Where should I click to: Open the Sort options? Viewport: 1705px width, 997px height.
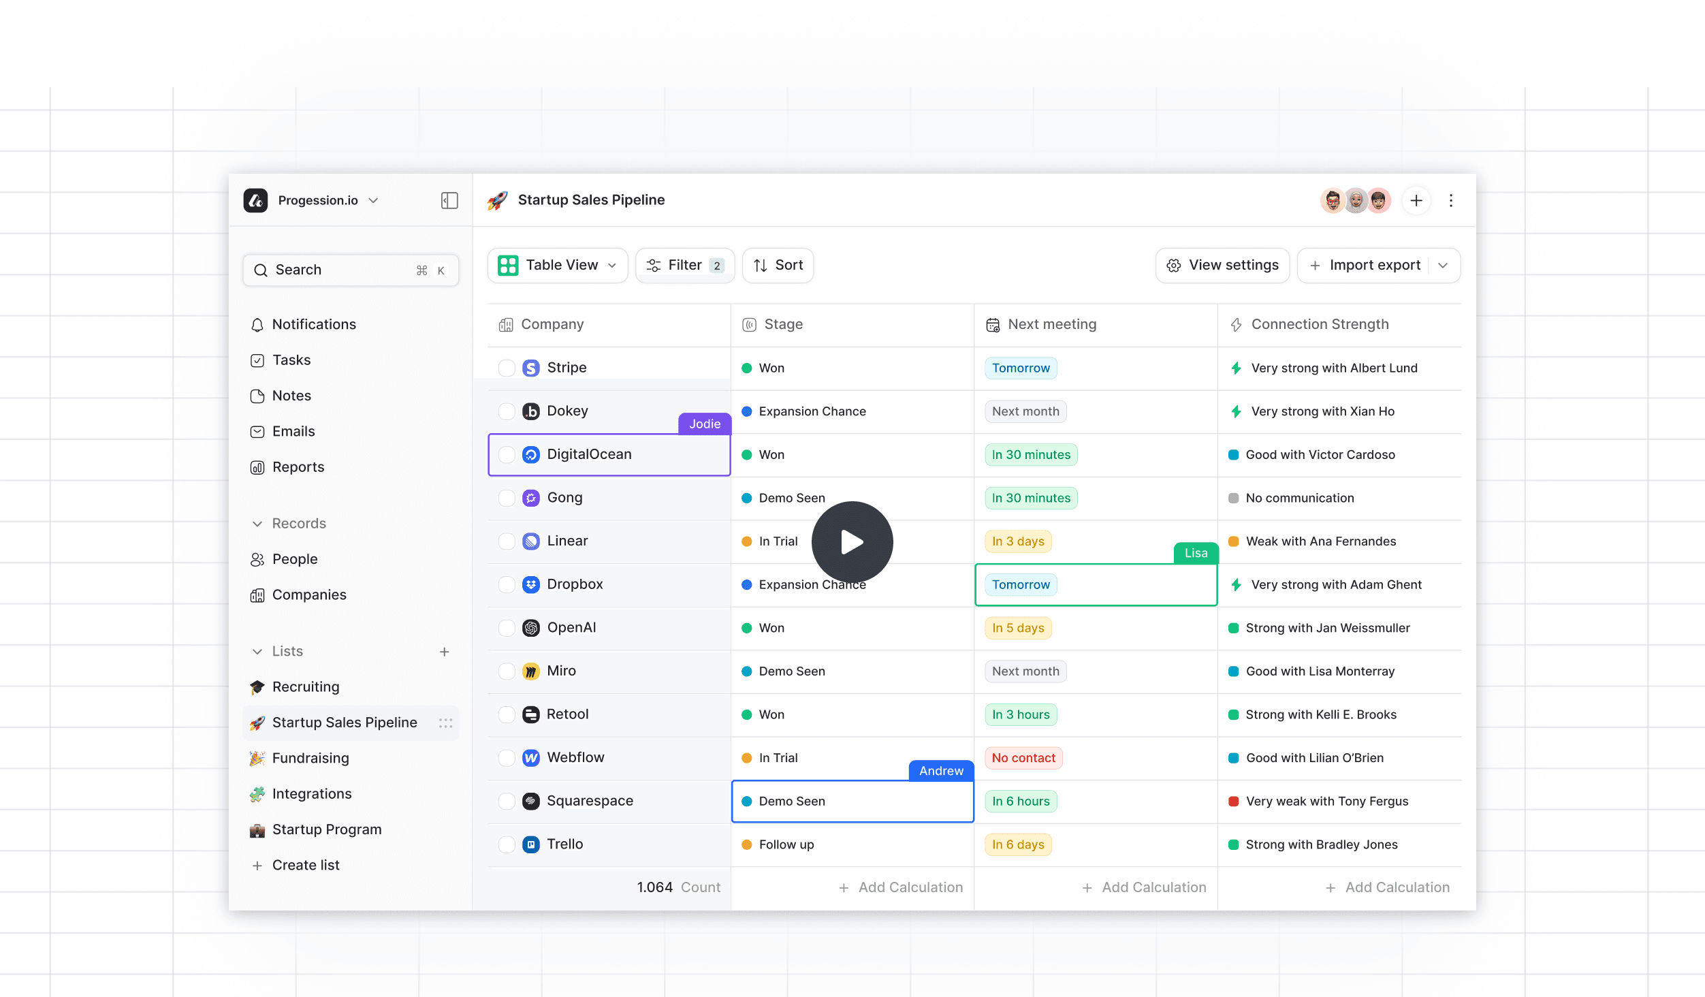pyautogui.click(x=778, y=265)
